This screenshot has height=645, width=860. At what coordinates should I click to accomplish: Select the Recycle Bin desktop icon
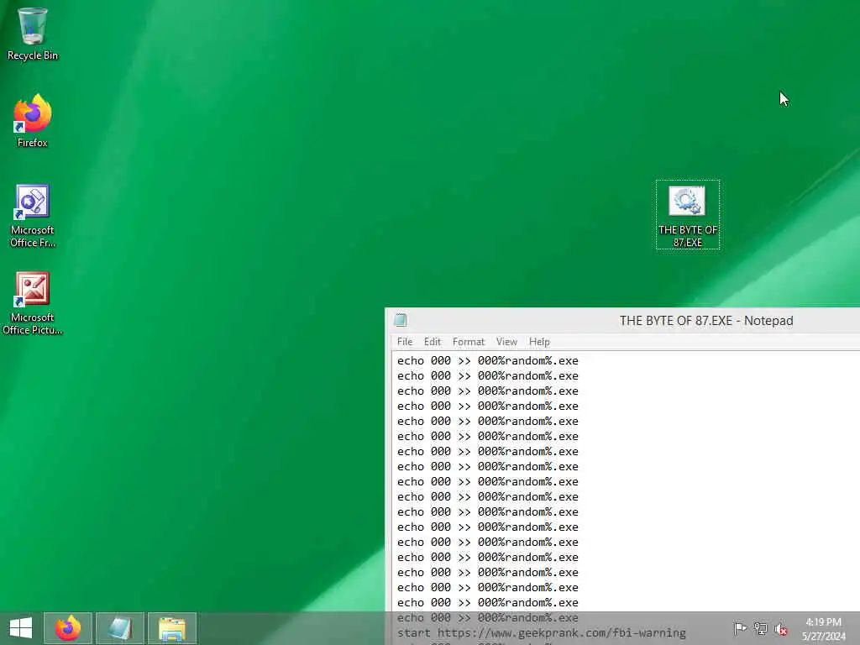(x=33, y=34)
